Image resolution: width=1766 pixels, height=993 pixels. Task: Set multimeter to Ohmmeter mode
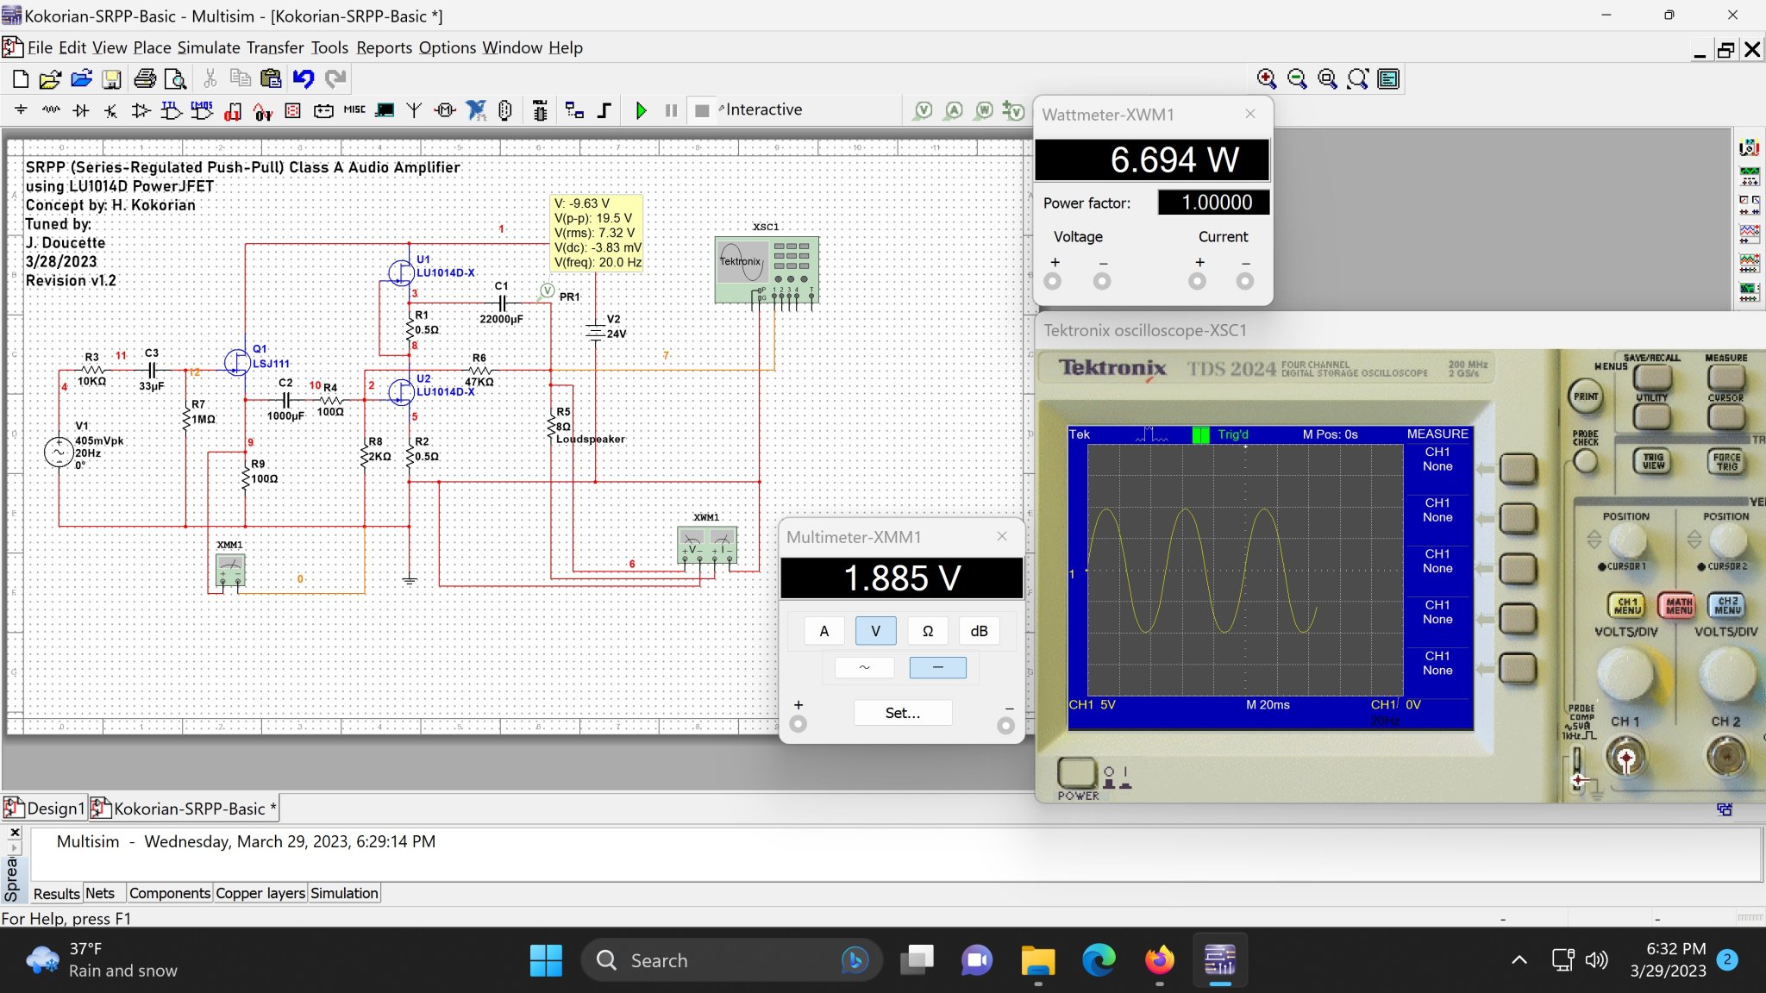928,631
